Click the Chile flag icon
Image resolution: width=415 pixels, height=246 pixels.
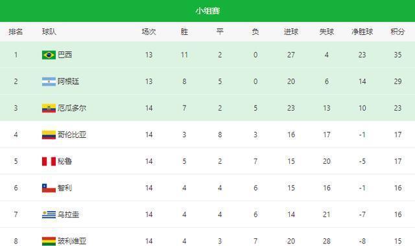pyautogui.click(x=49, y=188)
